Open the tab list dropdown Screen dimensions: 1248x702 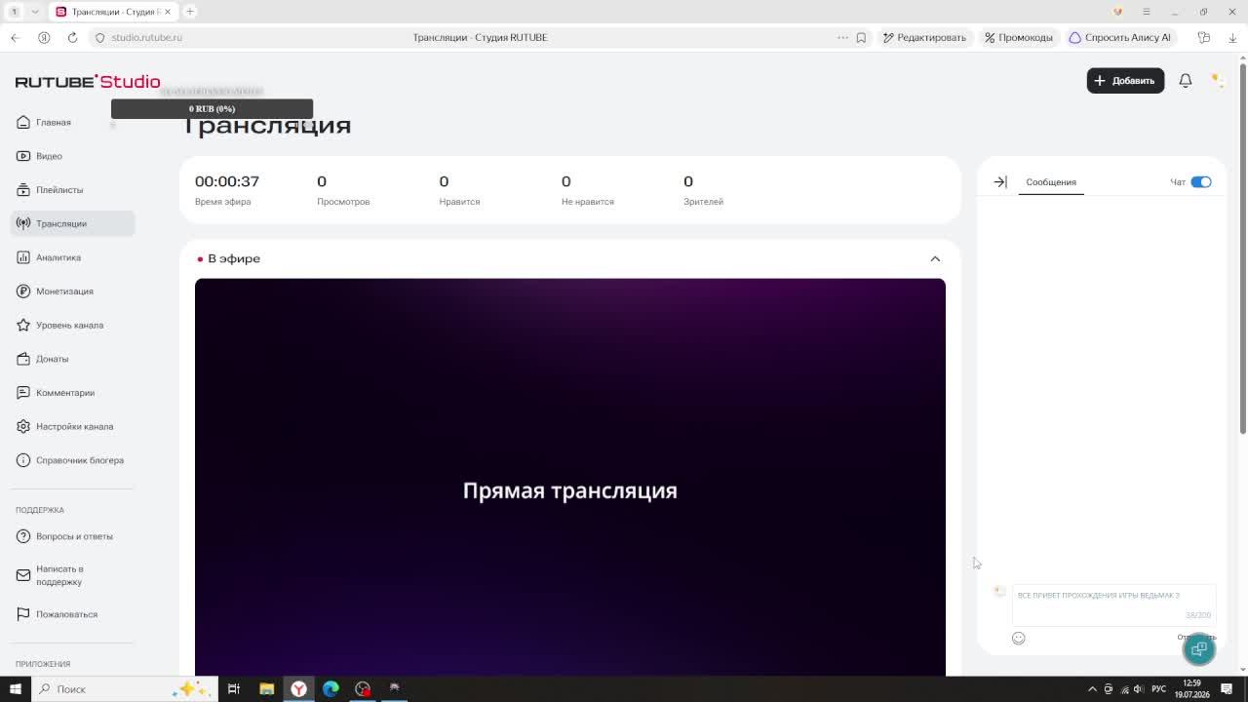coord(35,12)
